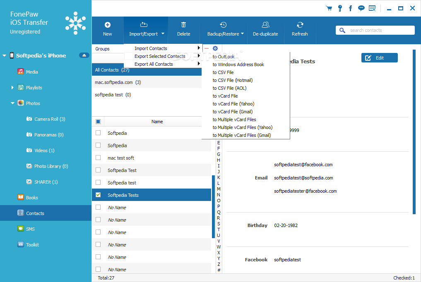Click the Refresh arrows icon
The height and width of the screenshot is (282, 421).
tap(300, 25)
